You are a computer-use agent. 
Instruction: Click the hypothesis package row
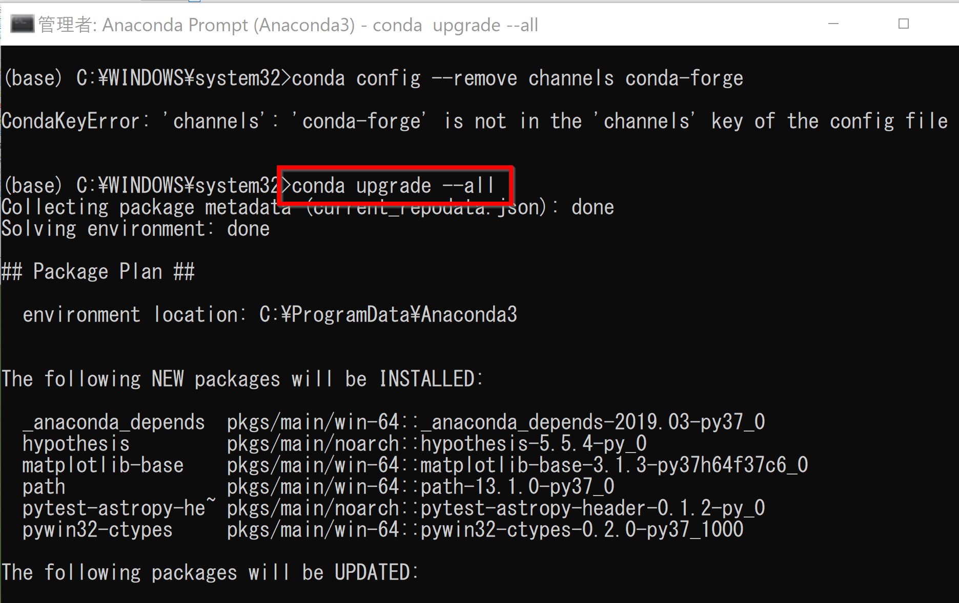coord(334,444)
